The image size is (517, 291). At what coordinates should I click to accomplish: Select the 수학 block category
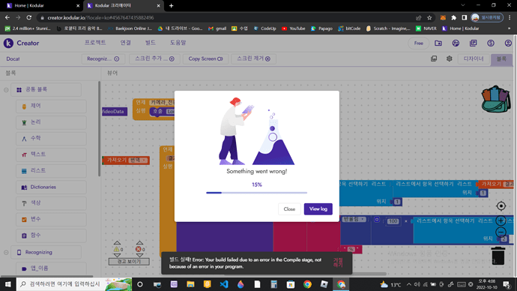pos(51,139)
